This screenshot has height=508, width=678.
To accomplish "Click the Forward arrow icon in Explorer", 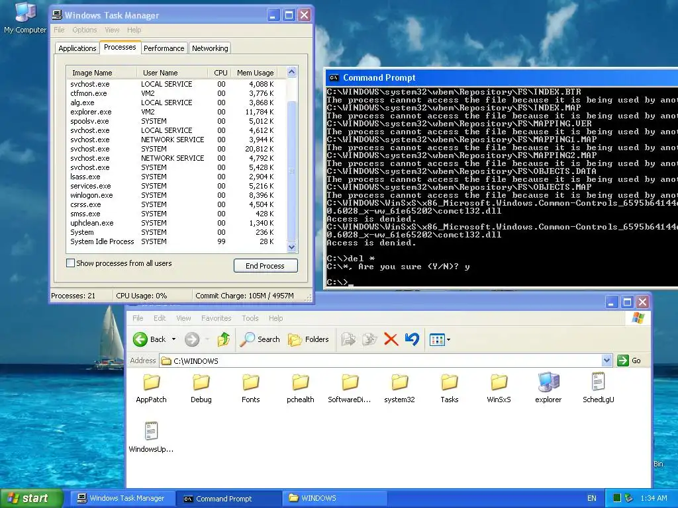I will coord(192,339).
